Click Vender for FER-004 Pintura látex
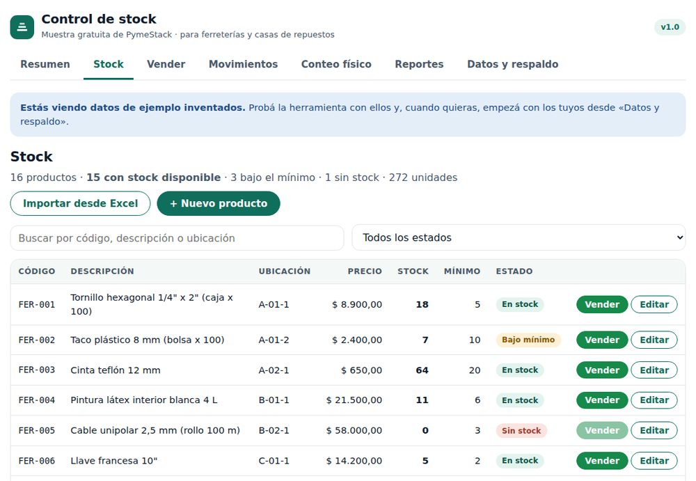The image size is (696, 481). [x=602, y=400]
